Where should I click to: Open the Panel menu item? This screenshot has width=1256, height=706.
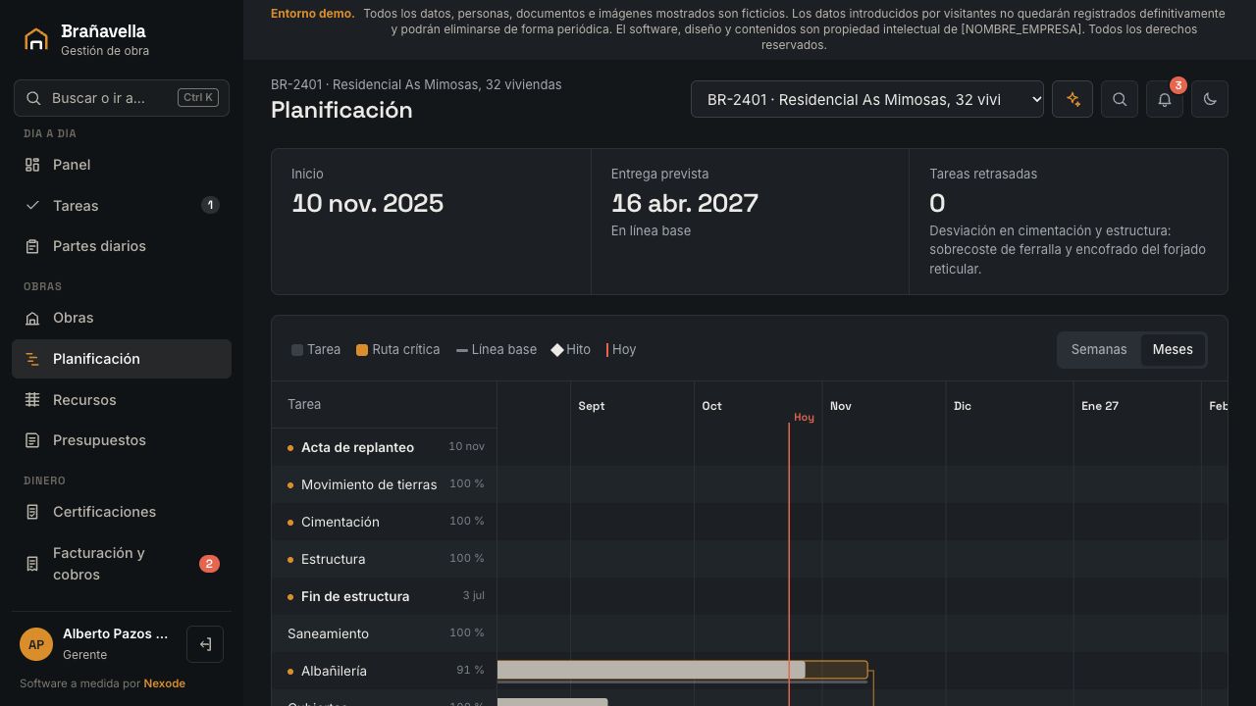click(x=122, y=165)
